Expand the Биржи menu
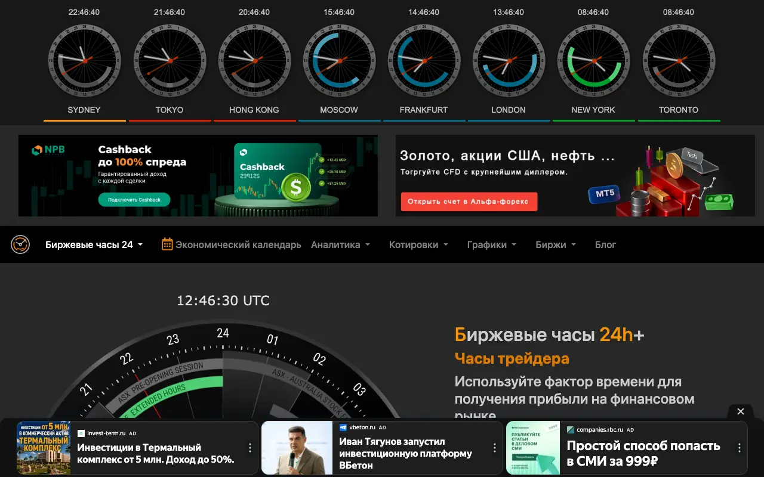 [x=556, y=244]
